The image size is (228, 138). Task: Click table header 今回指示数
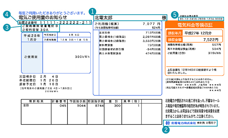77,102
